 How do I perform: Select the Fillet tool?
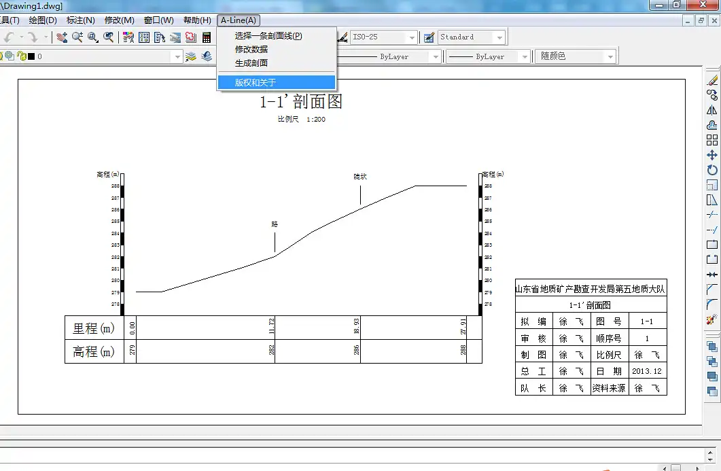point(712,304)
